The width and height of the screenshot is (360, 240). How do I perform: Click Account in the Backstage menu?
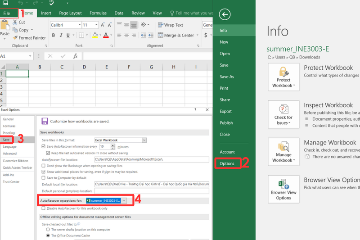227,152
